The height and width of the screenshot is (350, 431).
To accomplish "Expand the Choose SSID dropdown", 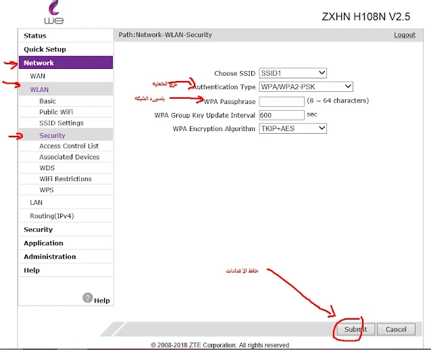I will pyautogui.click(x=293, y=73).
